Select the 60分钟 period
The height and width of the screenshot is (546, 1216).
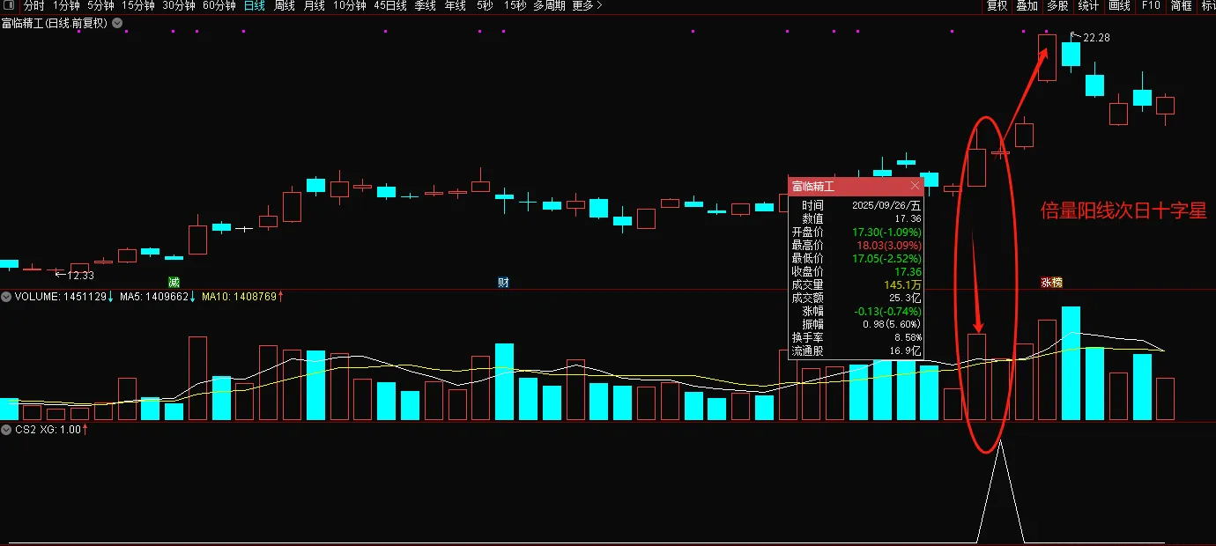(x=219, y=5)
